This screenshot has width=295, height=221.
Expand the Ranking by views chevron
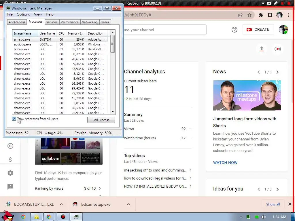coord(100,188)
